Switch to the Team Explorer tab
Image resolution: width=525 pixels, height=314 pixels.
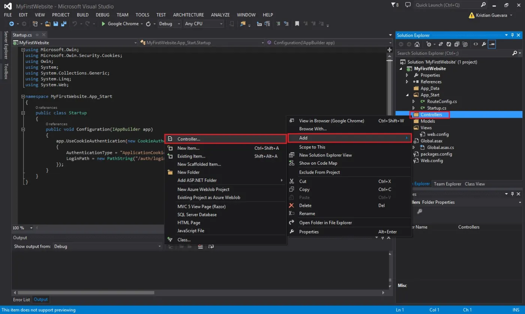coord(447,184)
